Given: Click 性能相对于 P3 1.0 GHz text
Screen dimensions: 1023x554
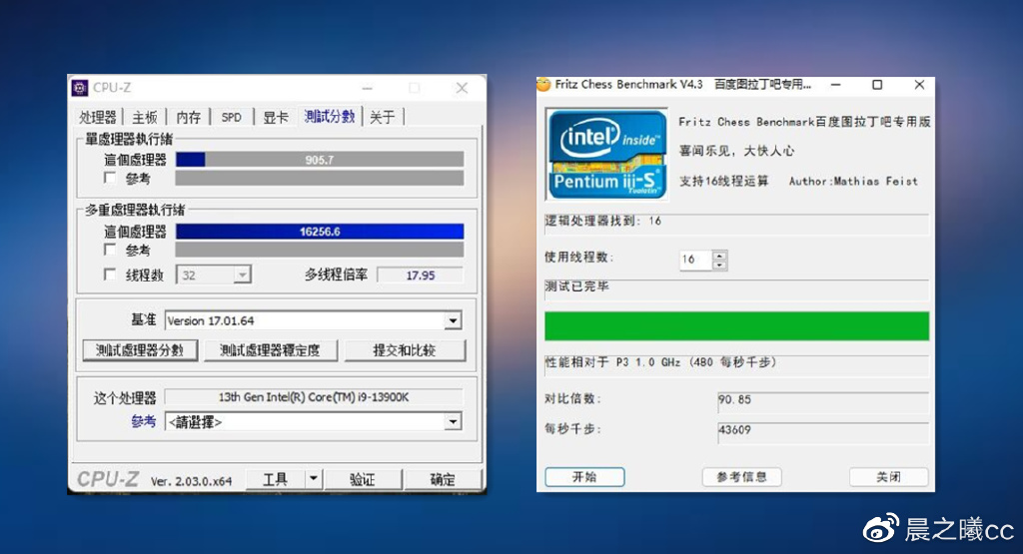Looking at the screenshot, I should pyautogui.click(x=660, y=362).
